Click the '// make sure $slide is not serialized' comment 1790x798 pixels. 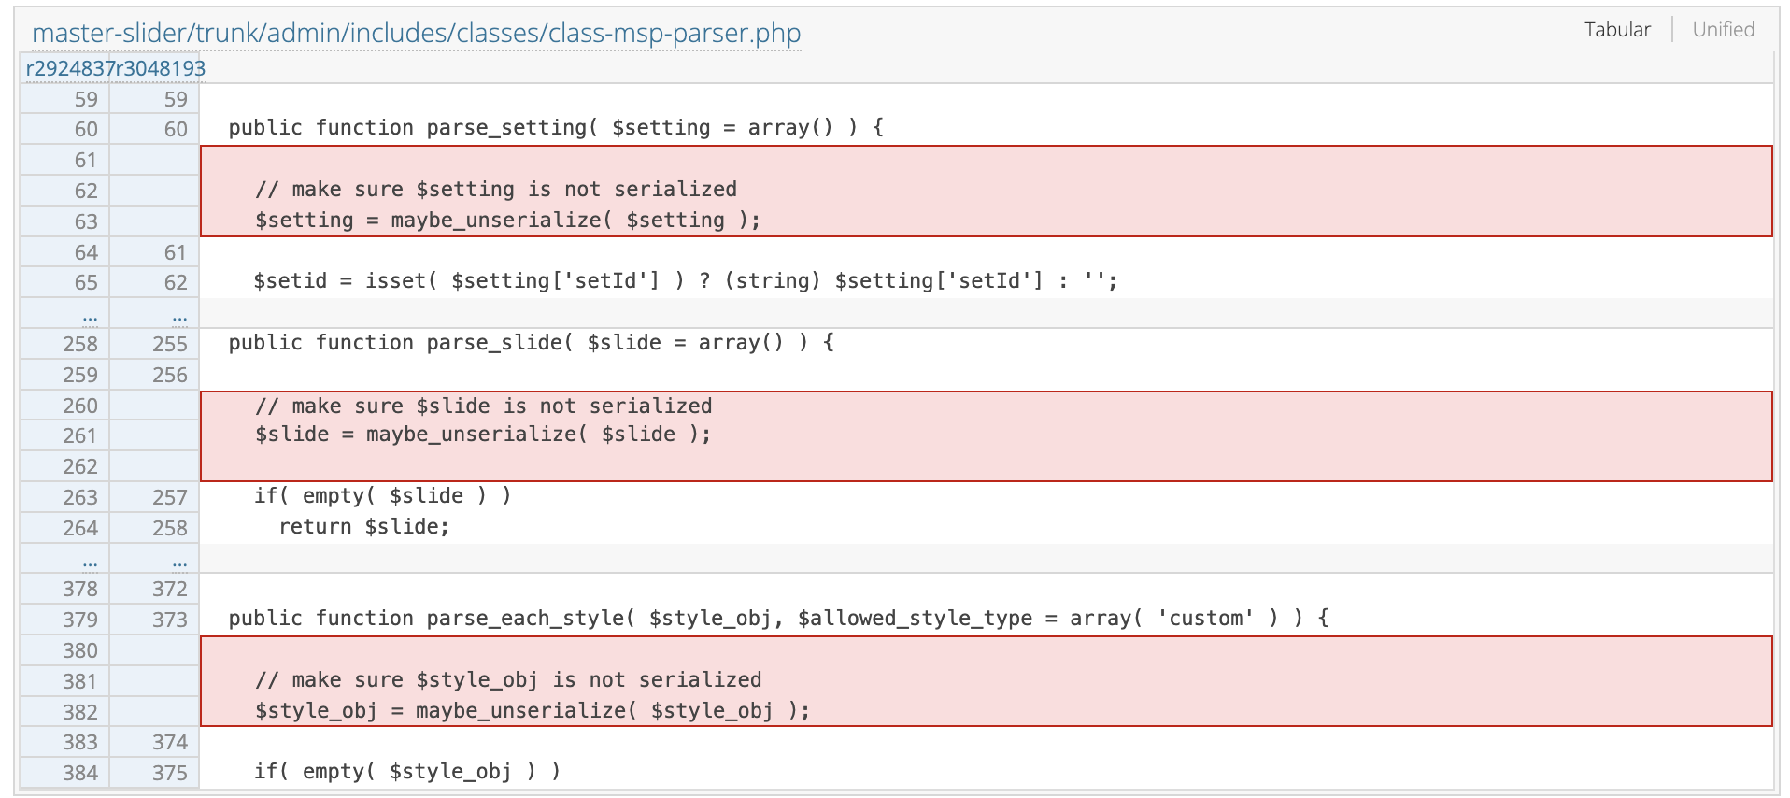pos(484,406)
